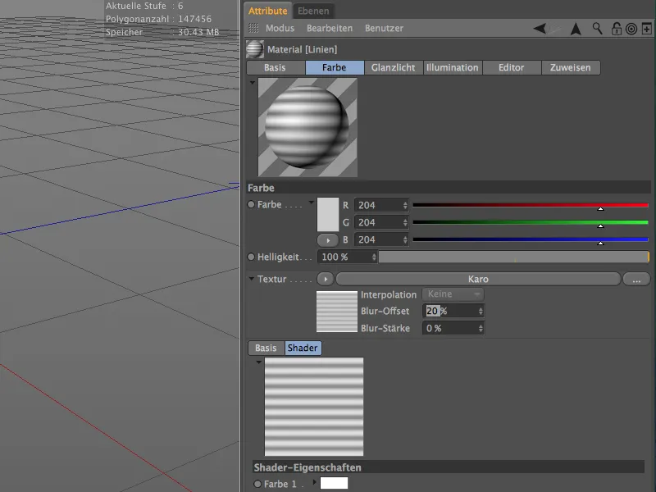
Task: Click the Aktuelle Stufe 6 readout
Action: 144,6
